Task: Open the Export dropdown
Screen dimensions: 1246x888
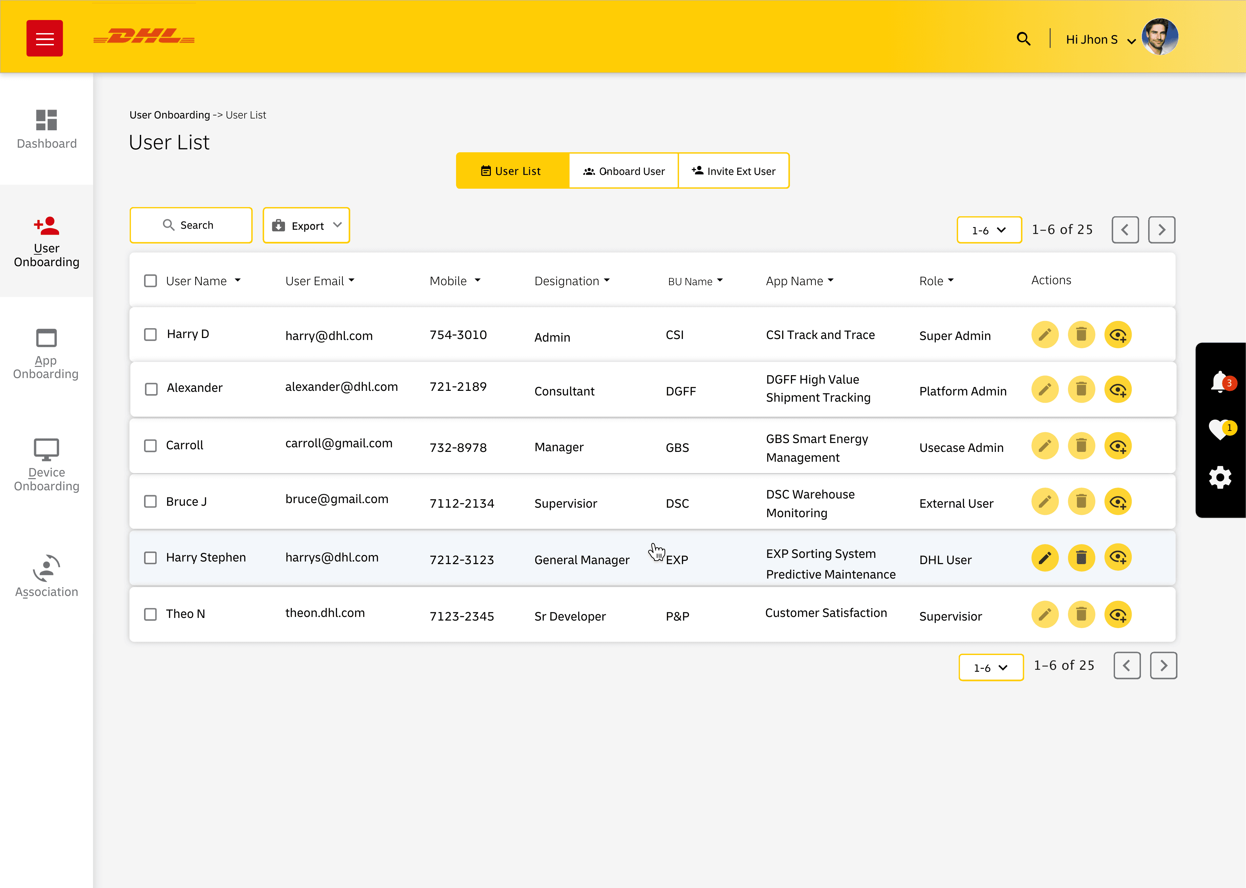Action: pyautogui.click(x=306, y=225)
